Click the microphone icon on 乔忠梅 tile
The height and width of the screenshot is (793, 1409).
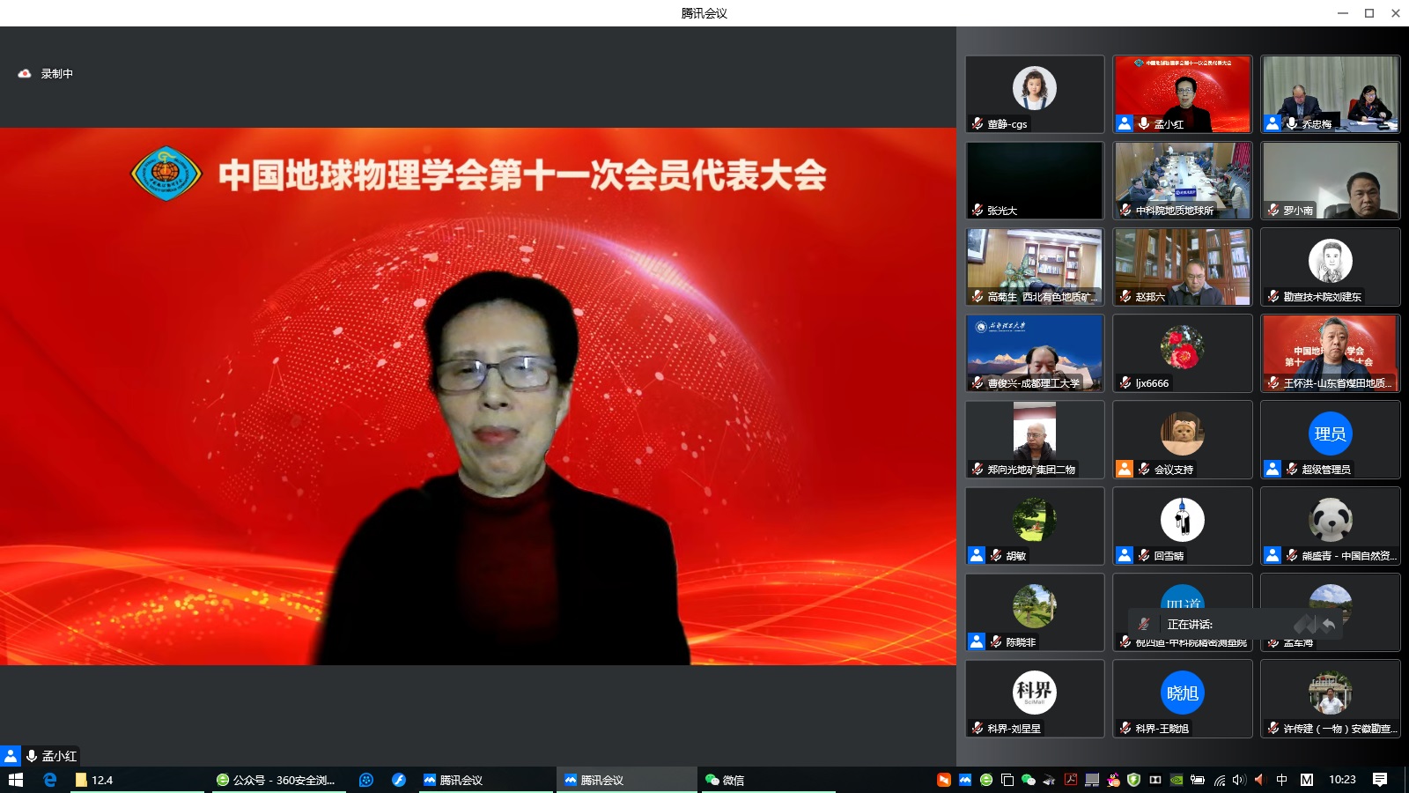click(x=1292, y=123)
